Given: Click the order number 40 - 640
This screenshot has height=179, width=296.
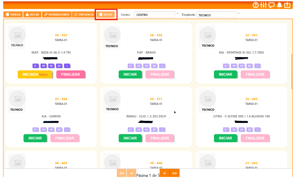Looking at the screenshot, I should (156, 163).
